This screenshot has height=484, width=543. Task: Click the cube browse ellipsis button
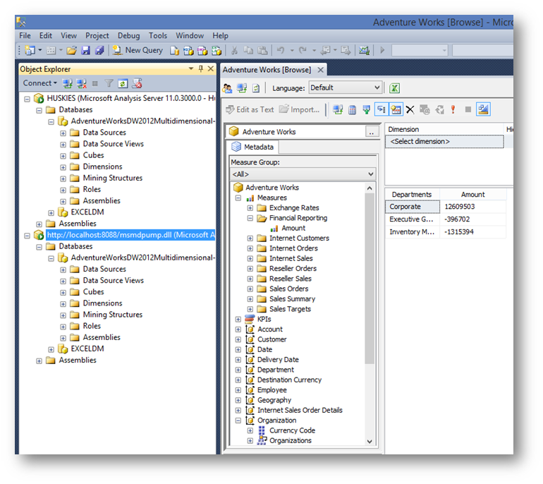(371, 132)
